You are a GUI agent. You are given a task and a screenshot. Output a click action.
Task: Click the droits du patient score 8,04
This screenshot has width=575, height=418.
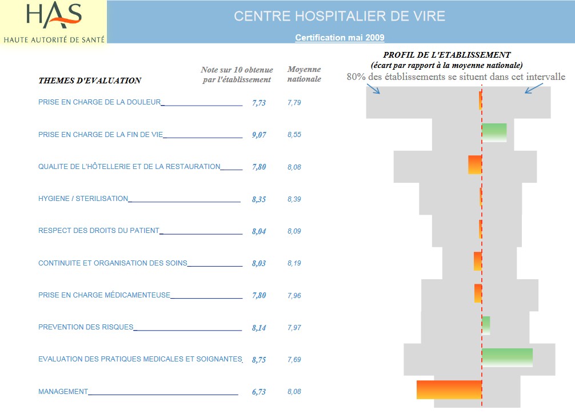pyautogui.click(x=259, y=231)
